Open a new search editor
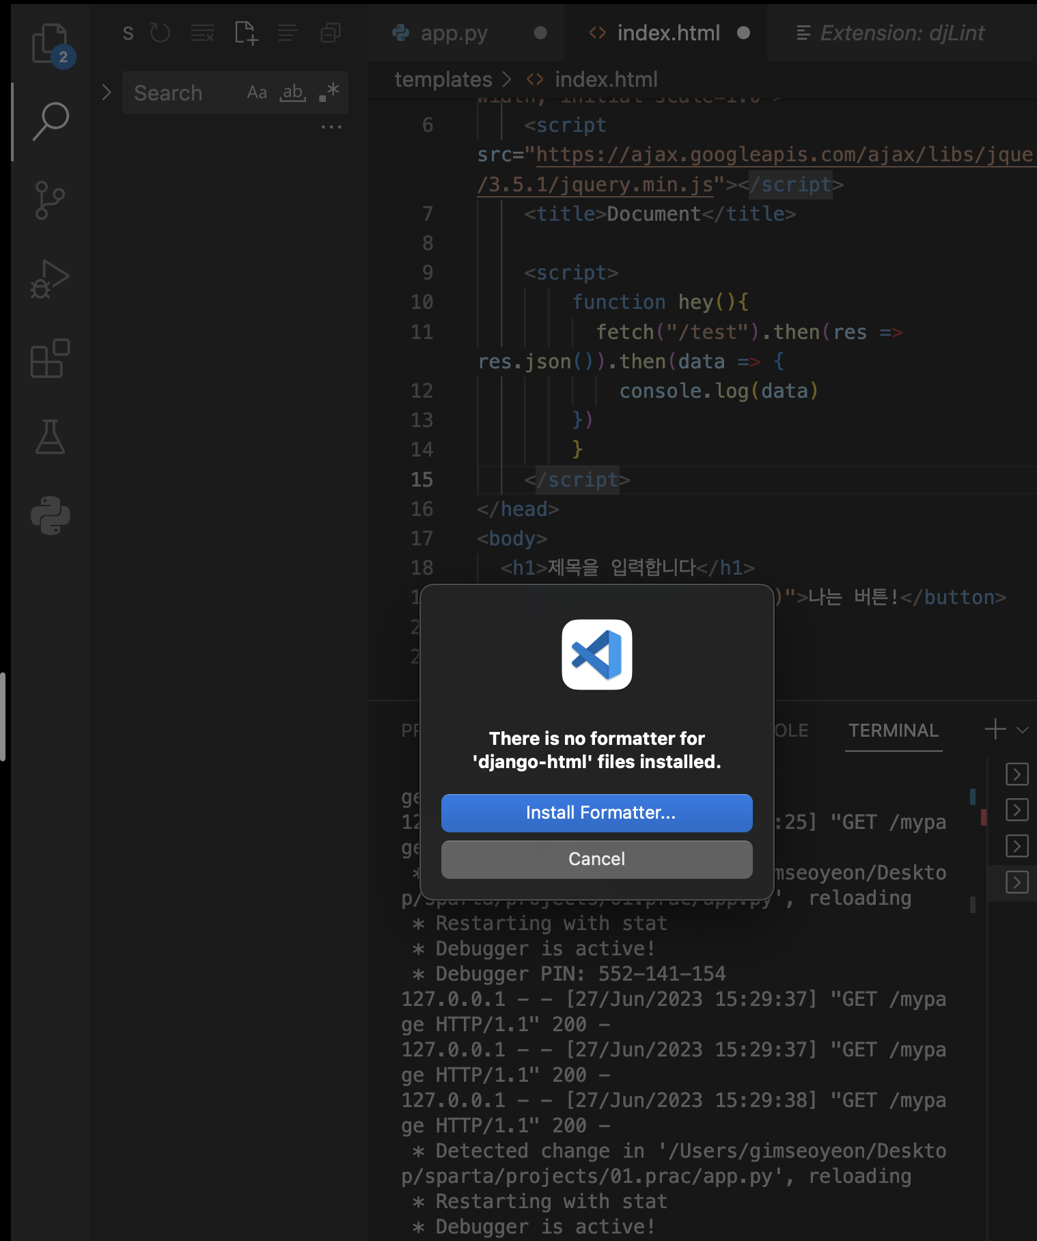Screen dimensions: 1037x1241 [246, 32]
